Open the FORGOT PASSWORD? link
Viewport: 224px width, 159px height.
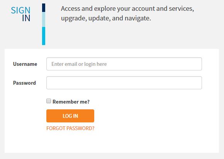click(70, 128)
